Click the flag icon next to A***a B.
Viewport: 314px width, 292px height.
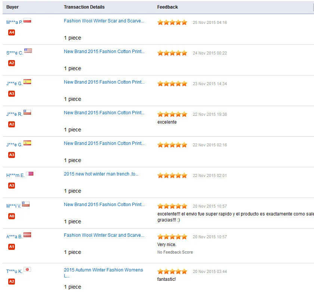pyautogui.click(x=27, y=235)
